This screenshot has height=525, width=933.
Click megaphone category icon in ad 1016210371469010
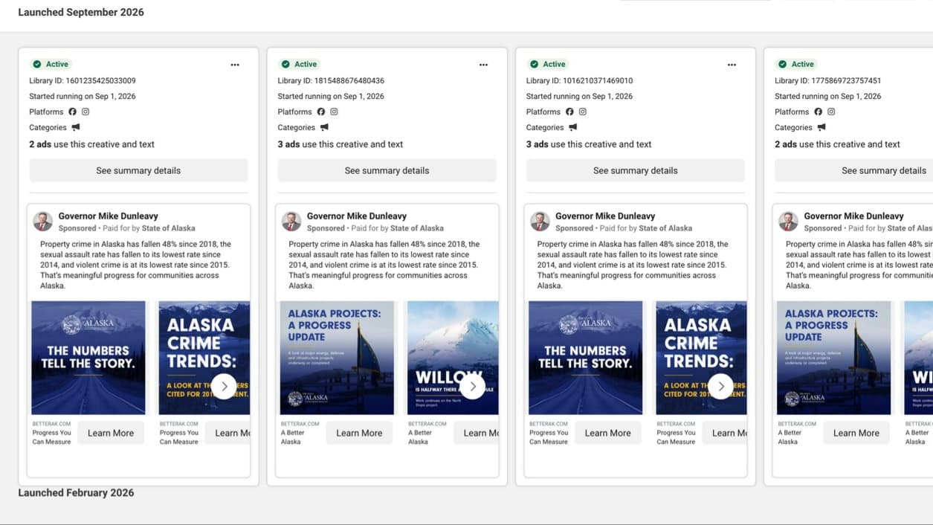(x=572, y=127)
